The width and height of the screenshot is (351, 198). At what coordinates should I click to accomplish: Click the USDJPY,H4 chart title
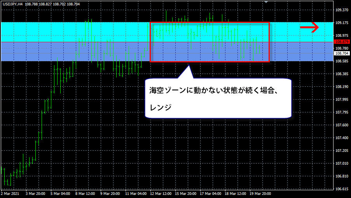13,4
